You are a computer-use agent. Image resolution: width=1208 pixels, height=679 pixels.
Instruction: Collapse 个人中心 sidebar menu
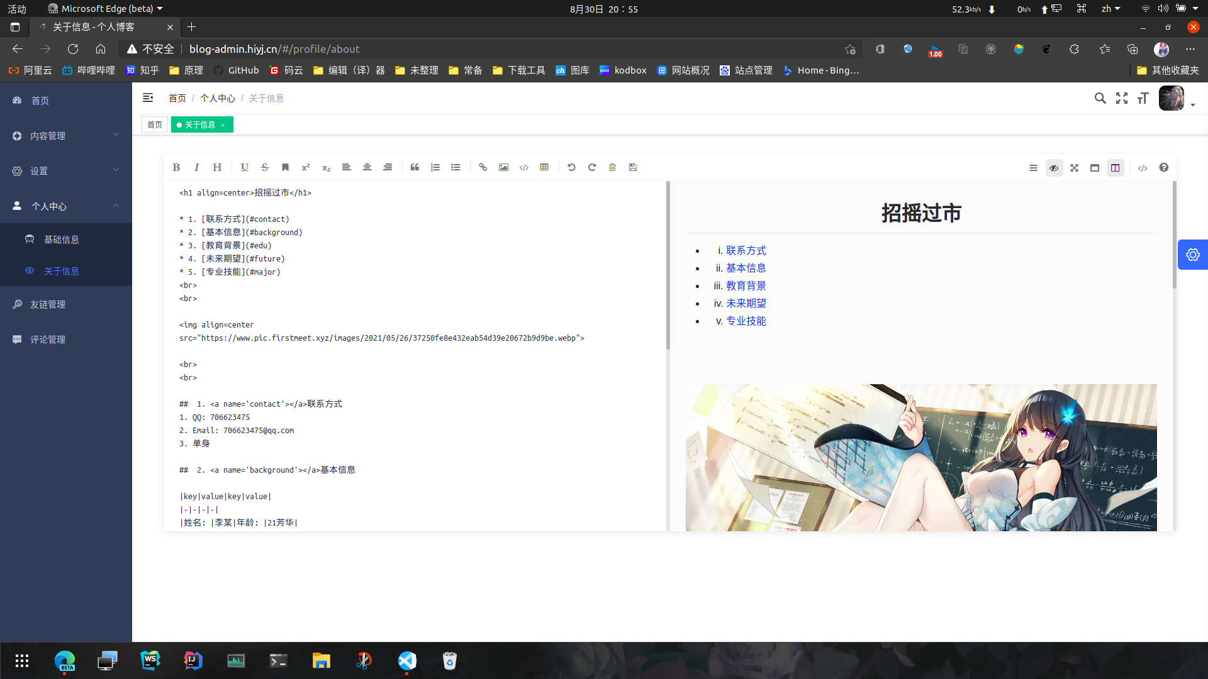66,206
